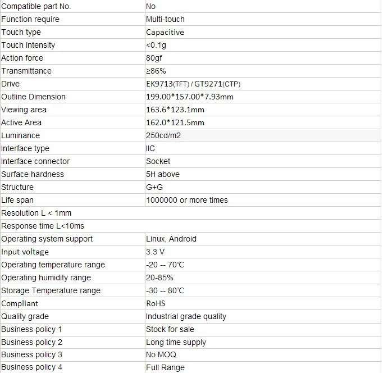The image size is (388, 373).
Task: Click the "IIC" interface type value
Action: click(x=150, y=148)
